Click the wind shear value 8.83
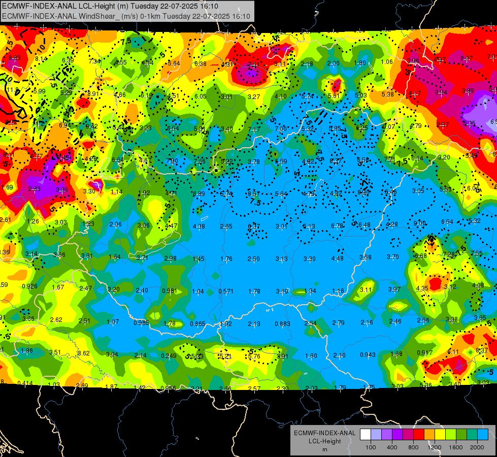Screen dimensions: 497x457 pos(15,58)
